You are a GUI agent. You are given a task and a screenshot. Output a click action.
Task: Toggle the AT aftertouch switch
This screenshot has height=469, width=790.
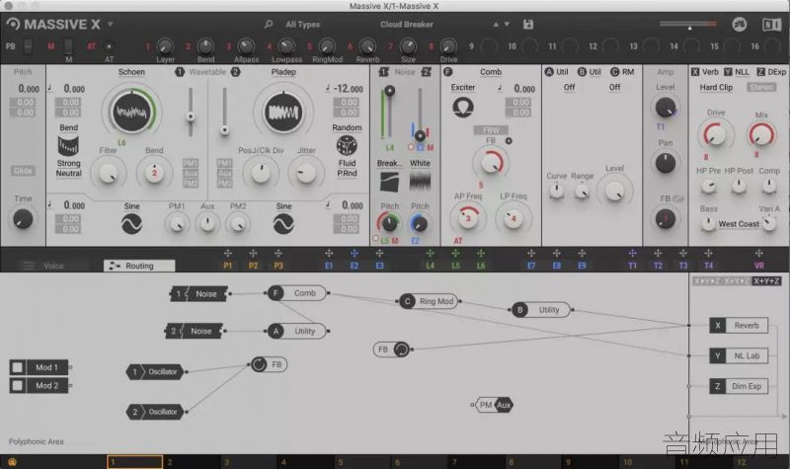point(109,46)
